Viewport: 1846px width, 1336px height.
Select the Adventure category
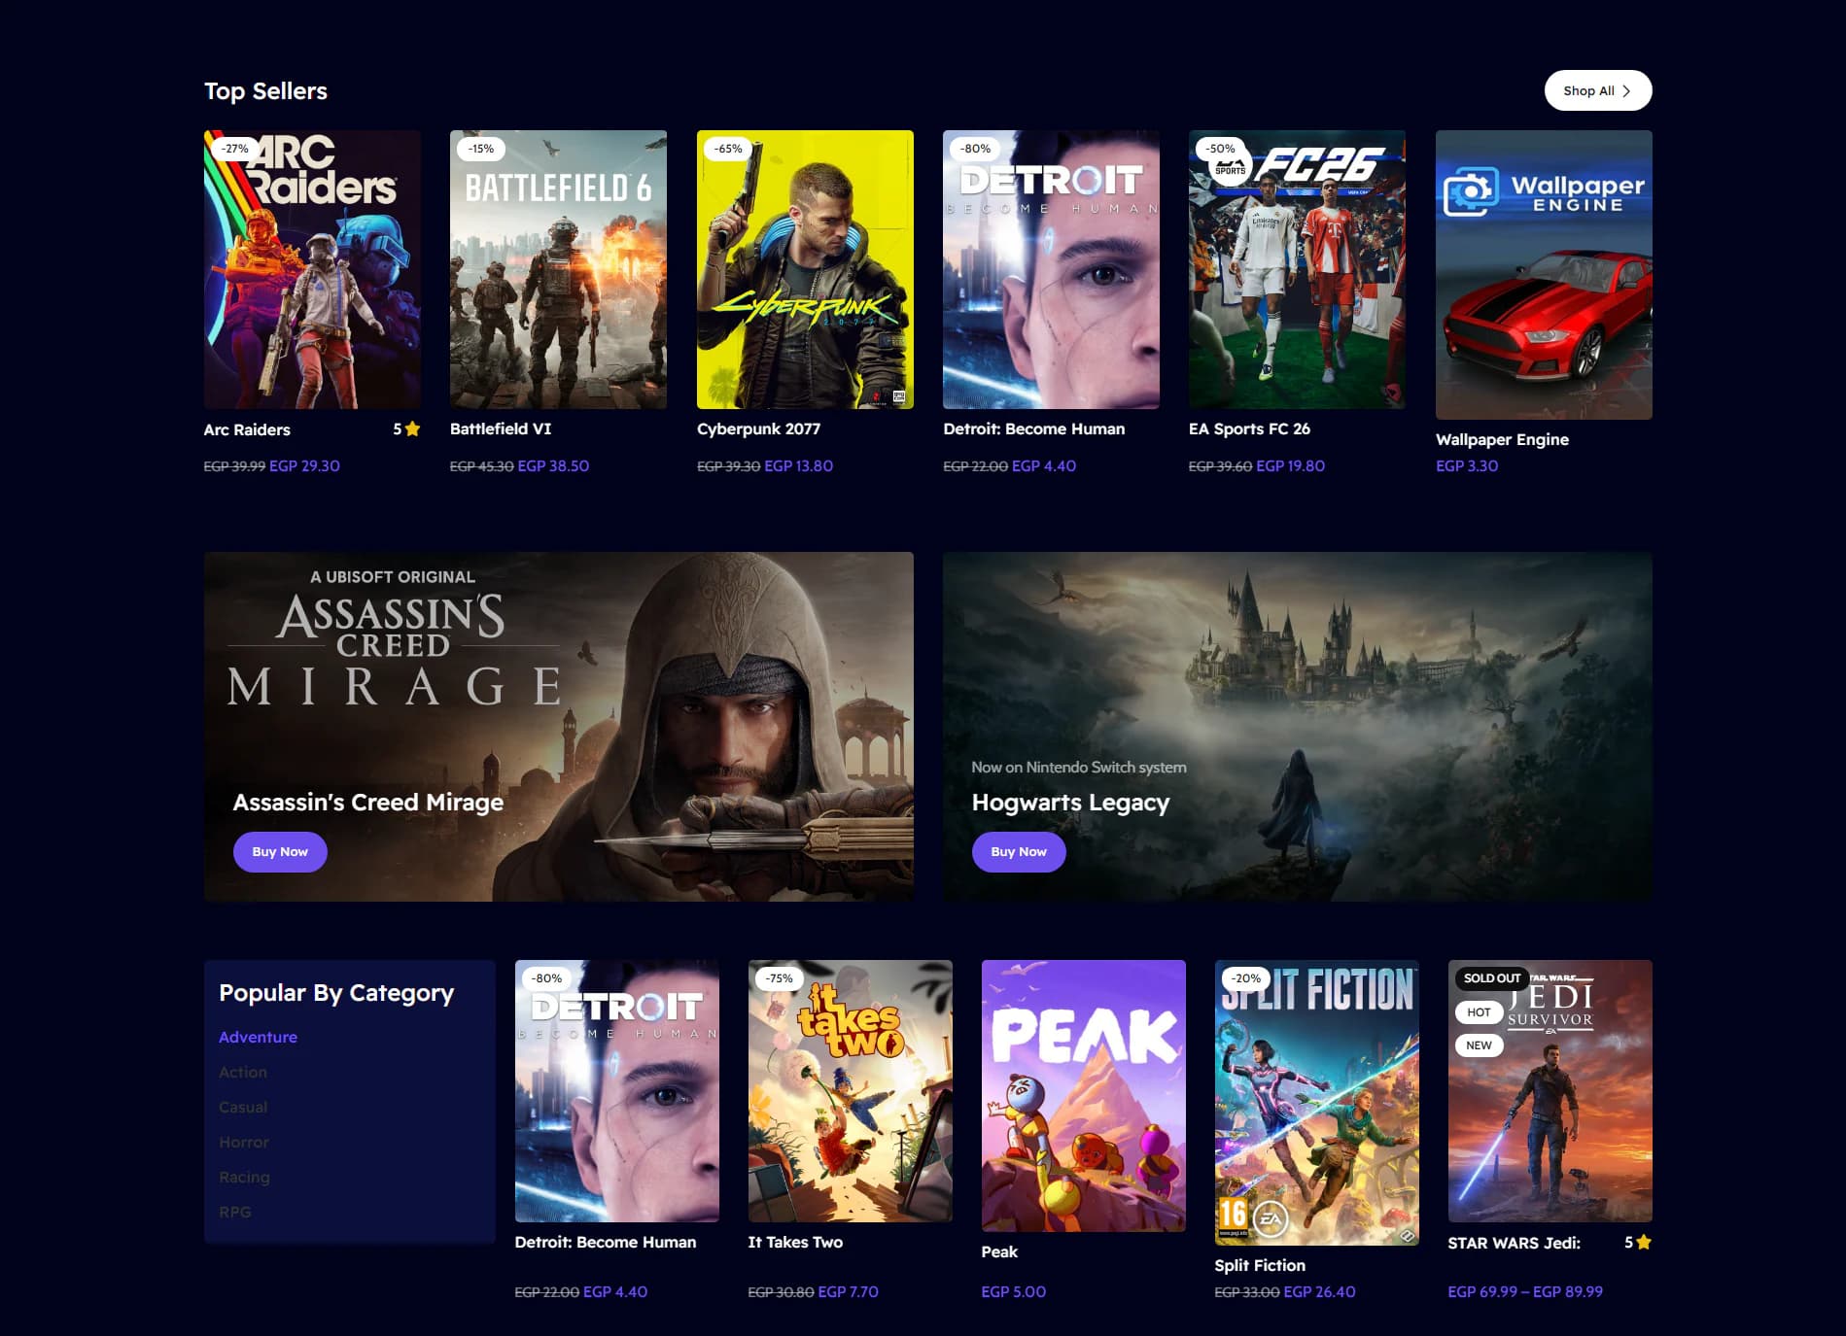click(x=258, y=1037)
